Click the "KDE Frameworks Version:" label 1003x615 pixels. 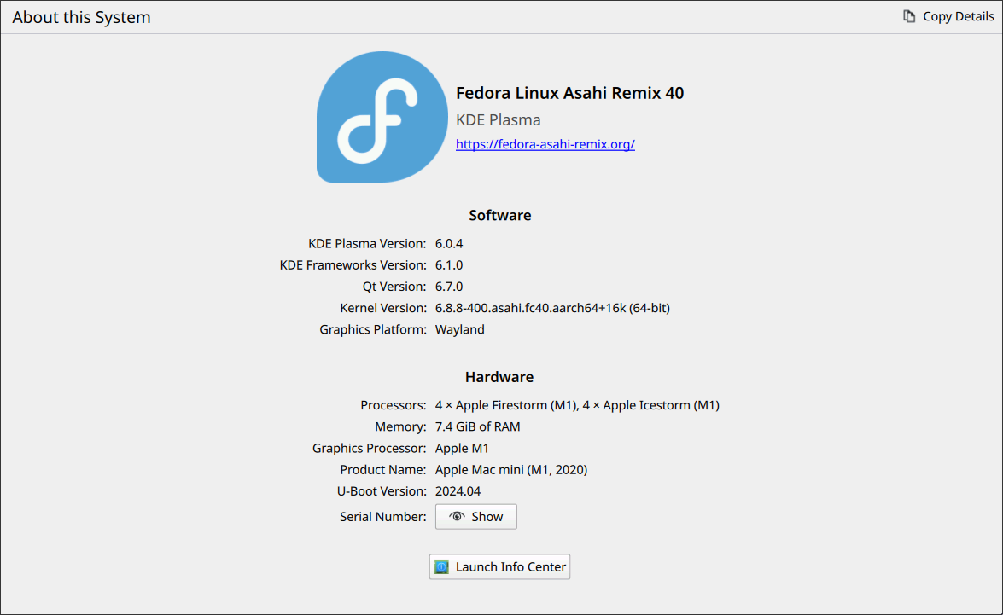coord(353,264)
